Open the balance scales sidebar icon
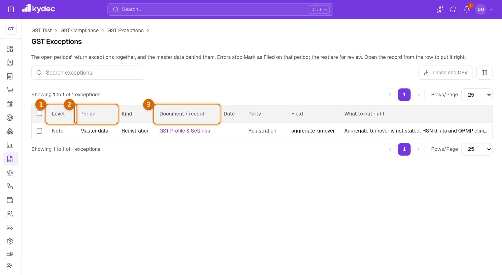Image resolution: width=502 pixels, height=275 pixels. click(10, 173)
